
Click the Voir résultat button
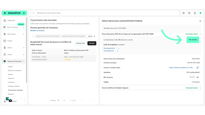(x=193, y=40)
